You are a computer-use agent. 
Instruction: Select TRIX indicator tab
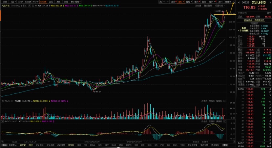(x=182, y=145)
